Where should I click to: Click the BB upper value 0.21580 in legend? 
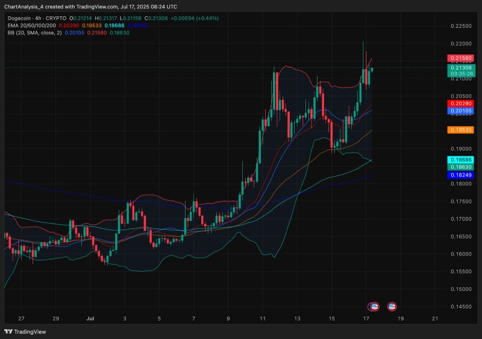click(x=97, y=33)
